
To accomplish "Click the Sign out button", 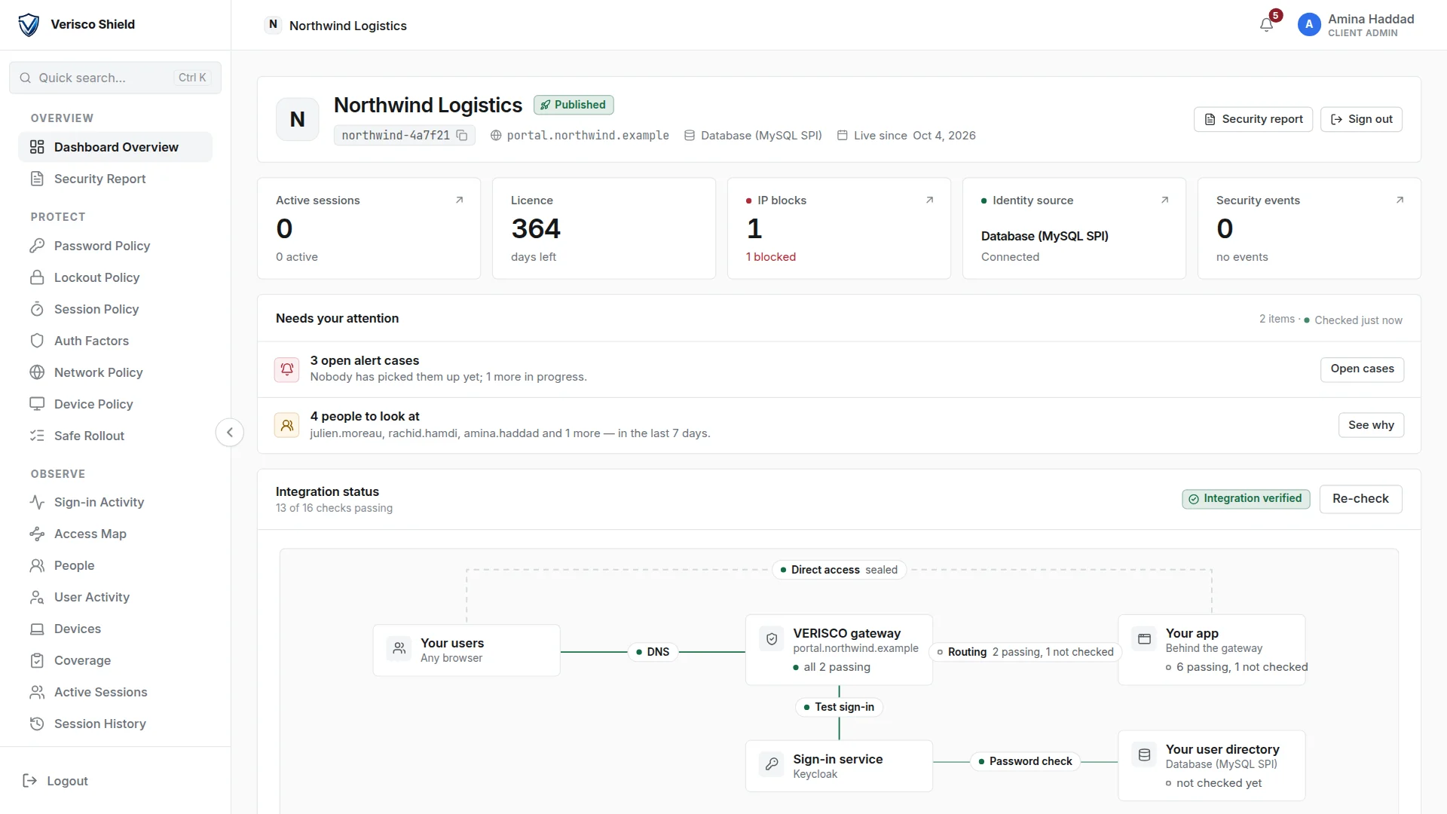I will pos(1361,119).
